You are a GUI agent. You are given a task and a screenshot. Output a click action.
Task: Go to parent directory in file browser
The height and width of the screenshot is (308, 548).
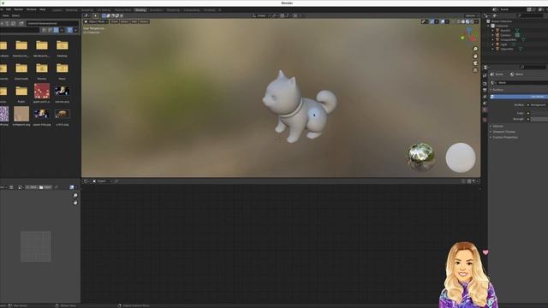[x=8, y=23]
